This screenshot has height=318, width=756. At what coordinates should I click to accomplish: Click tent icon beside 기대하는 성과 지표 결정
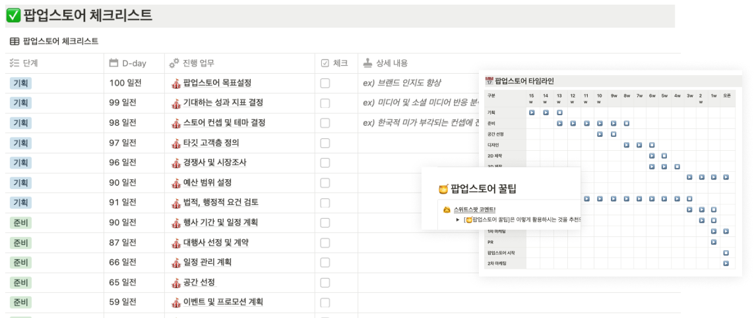tap(176, 103)
